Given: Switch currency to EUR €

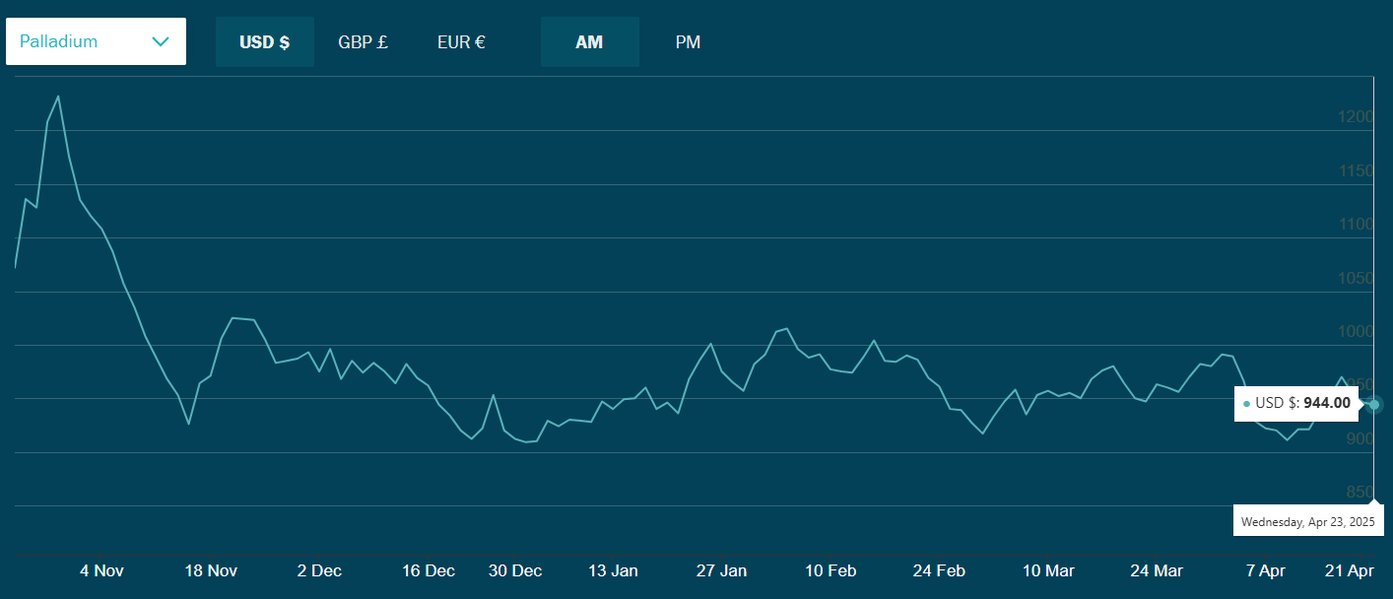Looking at the screenshot, I should (x=461, y=42).
